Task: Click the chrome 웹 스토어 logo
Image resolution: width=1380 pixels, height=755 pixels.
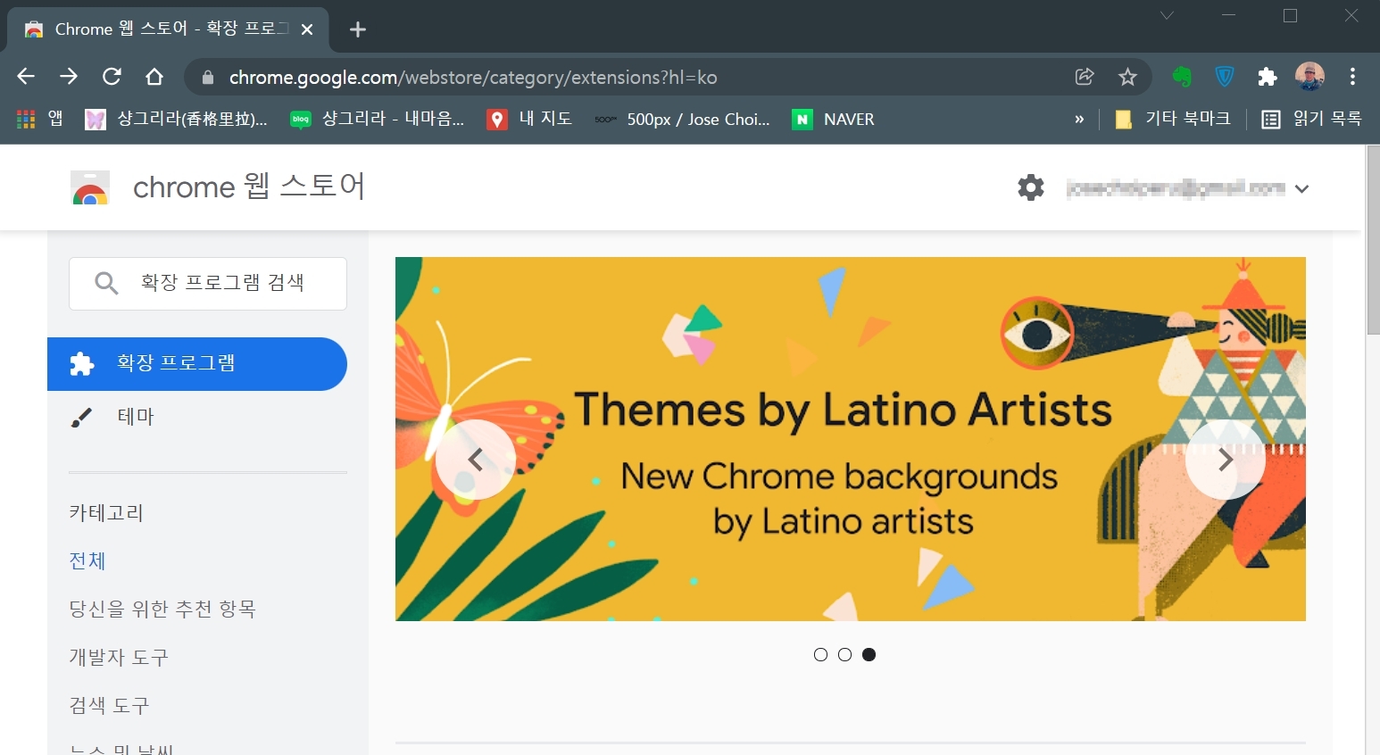Action: point(218,187)
